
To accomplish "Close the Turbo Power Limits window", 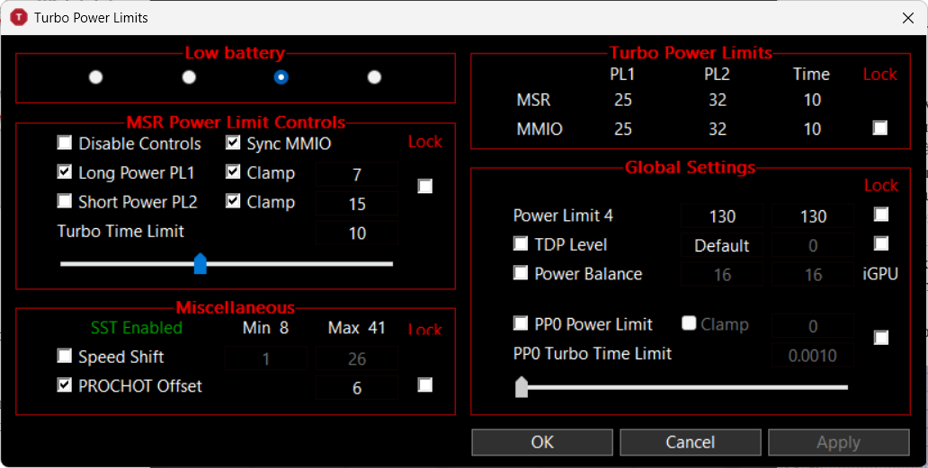I will coord(908,18).
